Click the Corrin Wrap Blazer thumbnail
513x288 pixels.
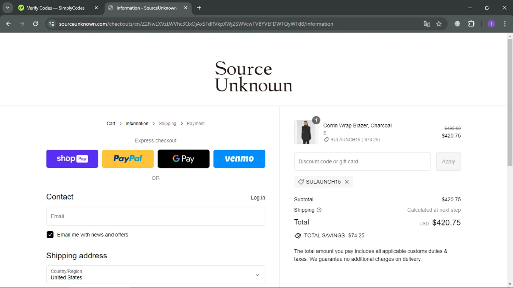click(306, 132)
